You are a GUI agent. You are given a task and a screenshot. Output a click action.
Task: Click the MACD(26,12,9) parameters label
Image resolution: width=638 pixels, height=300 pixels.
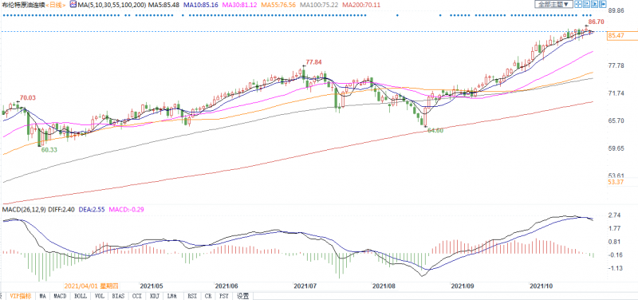(24, 210)
